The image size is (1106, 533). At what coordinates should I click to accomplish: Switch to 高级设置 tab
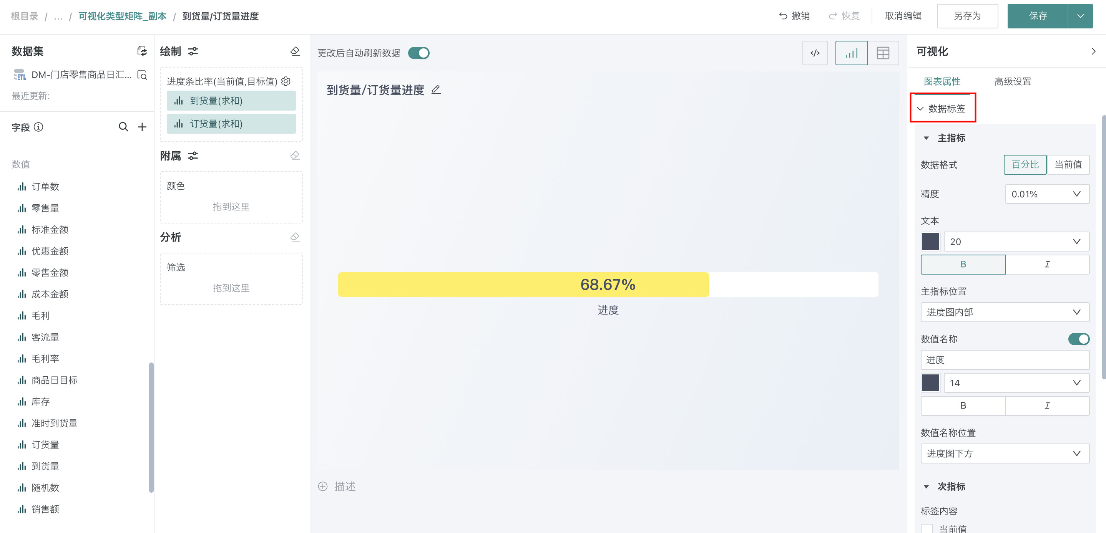pos(1012,81)
